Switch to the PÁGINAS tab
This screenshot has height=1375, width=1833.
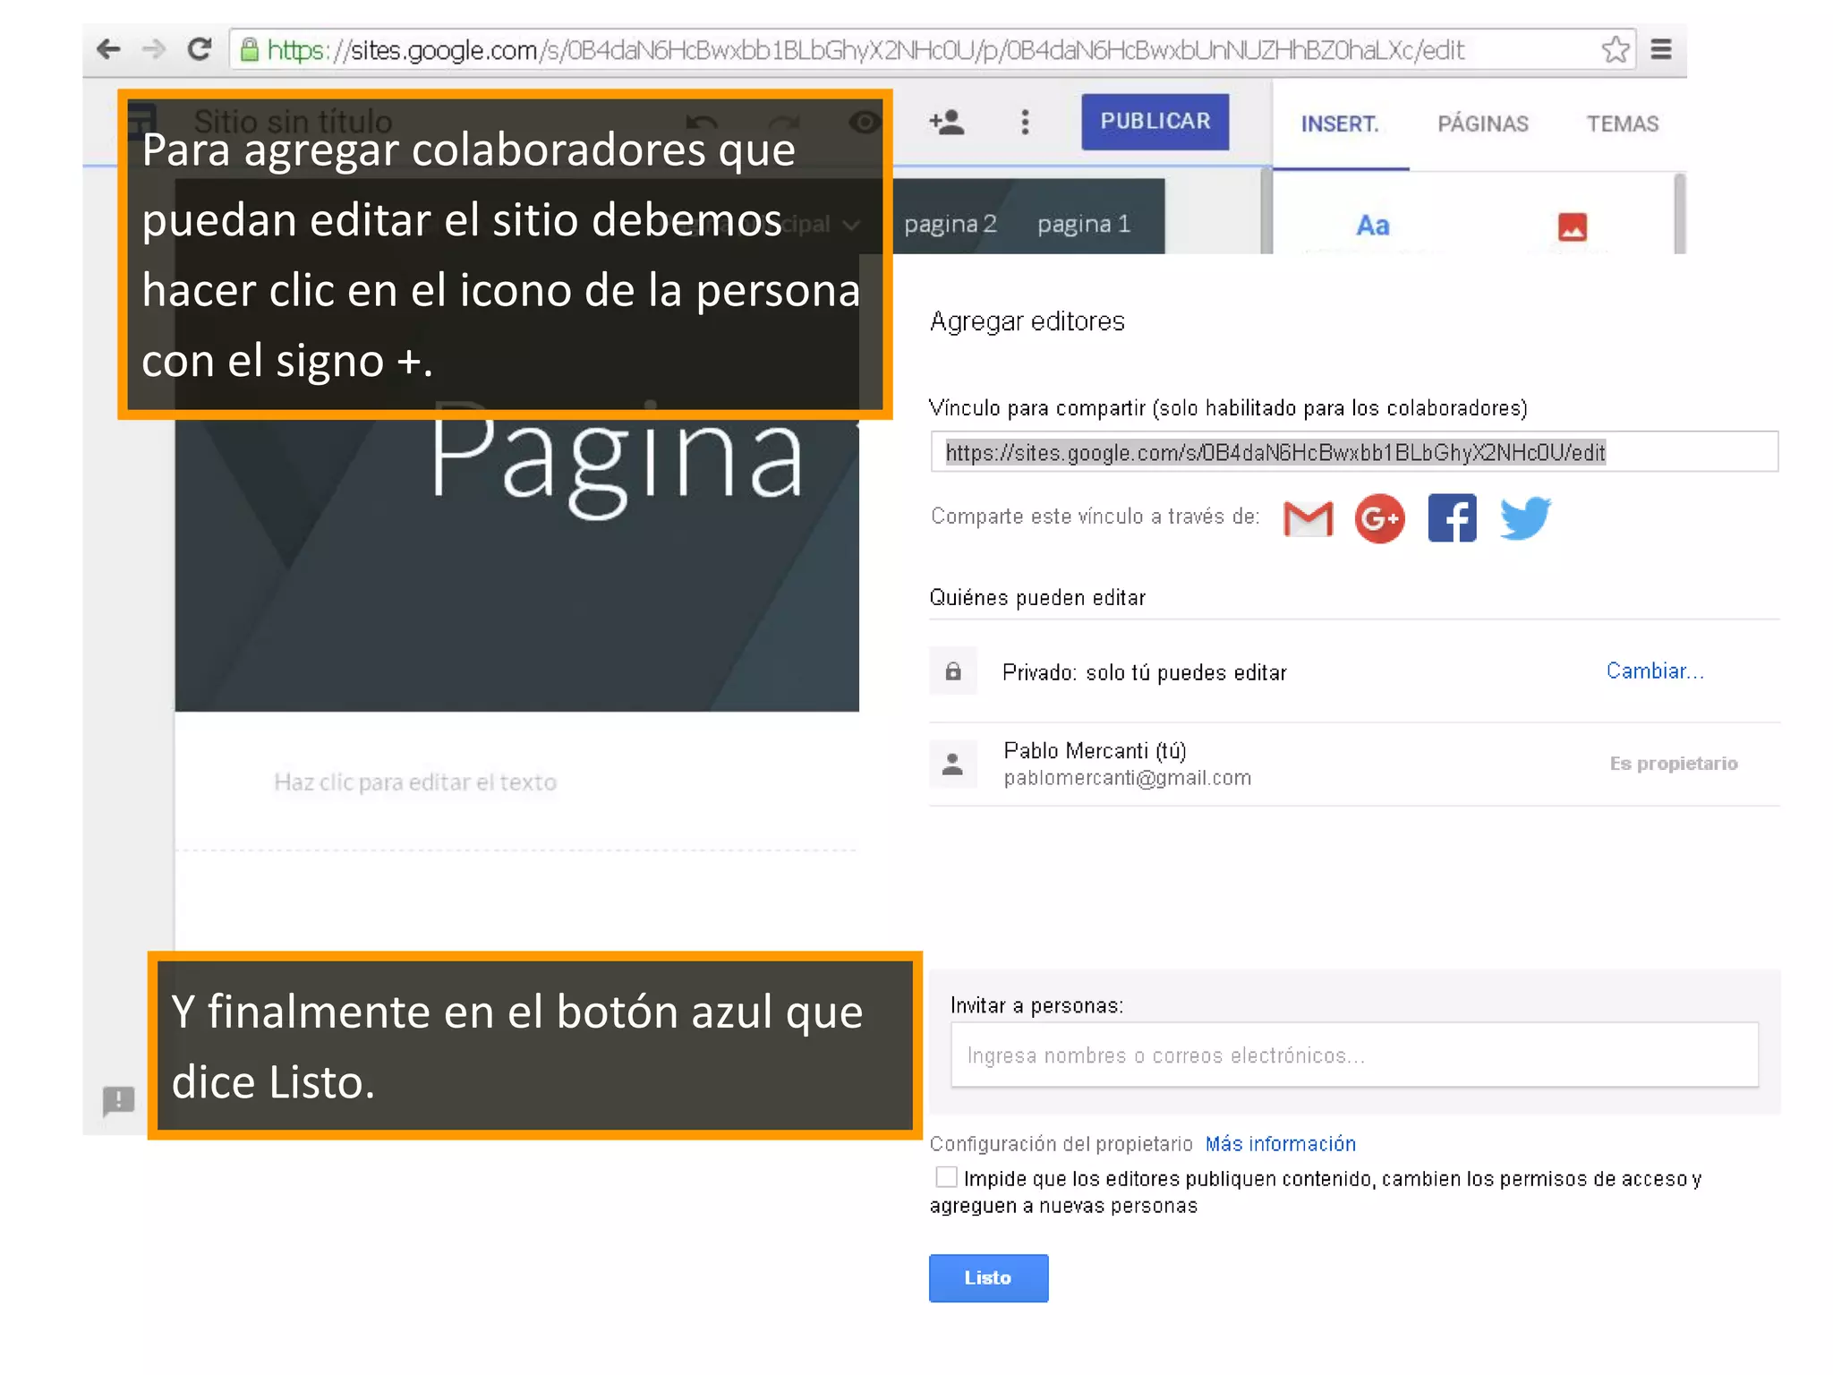pos(1483,124)
